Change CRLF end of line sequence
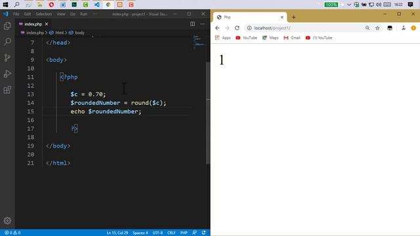This screenshot has height=236, width=420. point(171,233)
